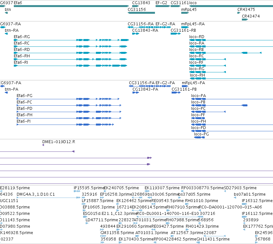Image resolution: width=273 pixels, height=244 pixels.
Task: Select protein loco-PH label
Action: pyautogui.click(x=199, y=121)
